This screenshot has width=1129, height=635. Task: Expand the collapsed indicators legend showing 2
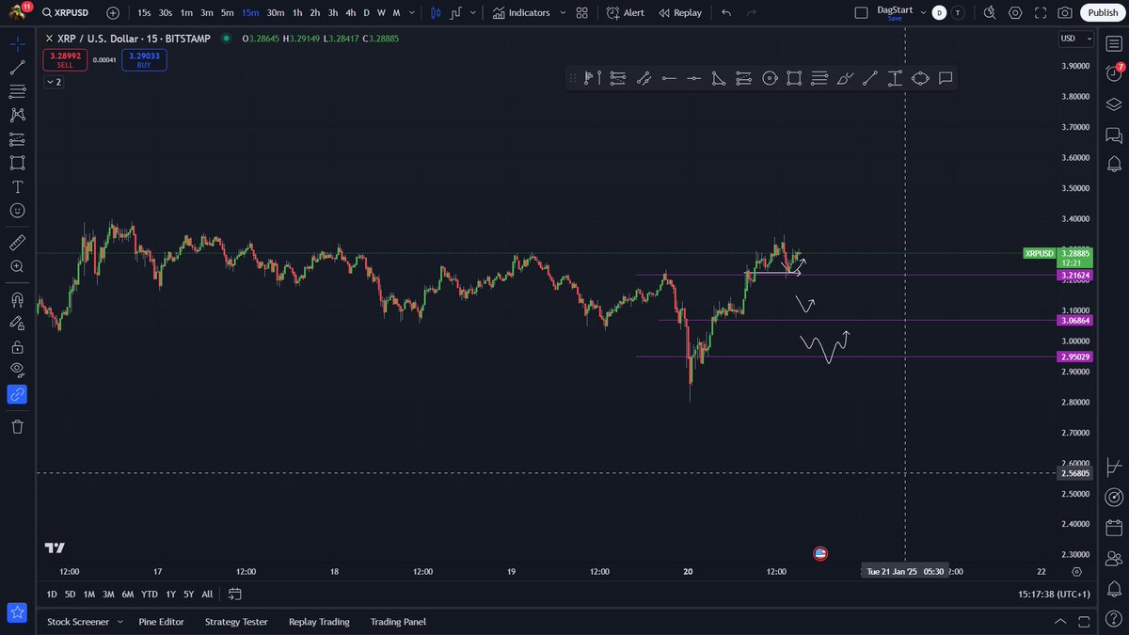tap(54, 82)
